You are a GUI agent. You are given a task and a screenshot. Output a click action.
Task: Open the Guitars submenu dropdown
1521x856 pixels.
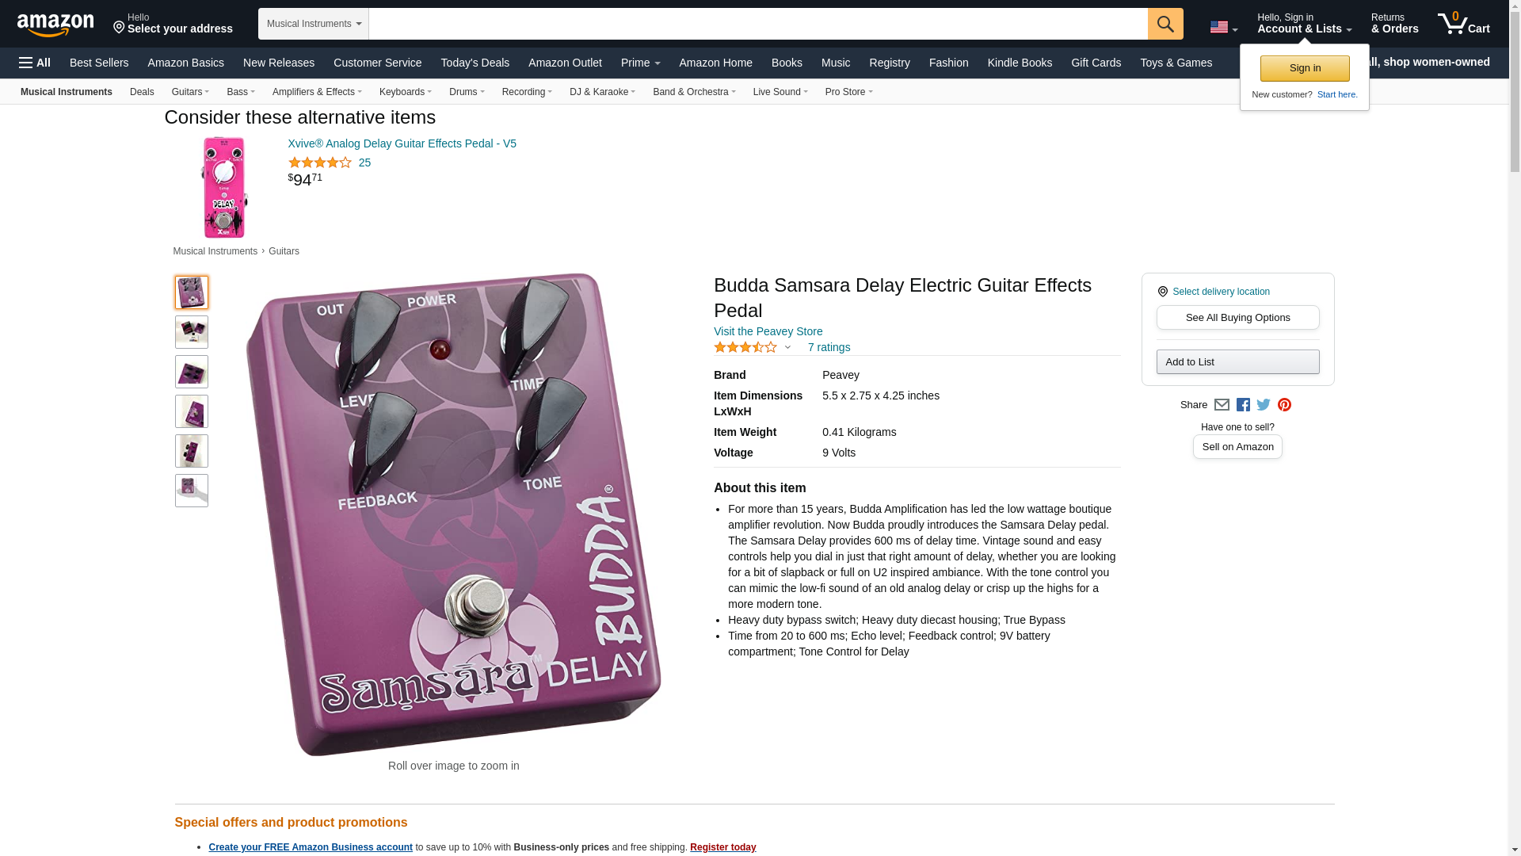190,92
